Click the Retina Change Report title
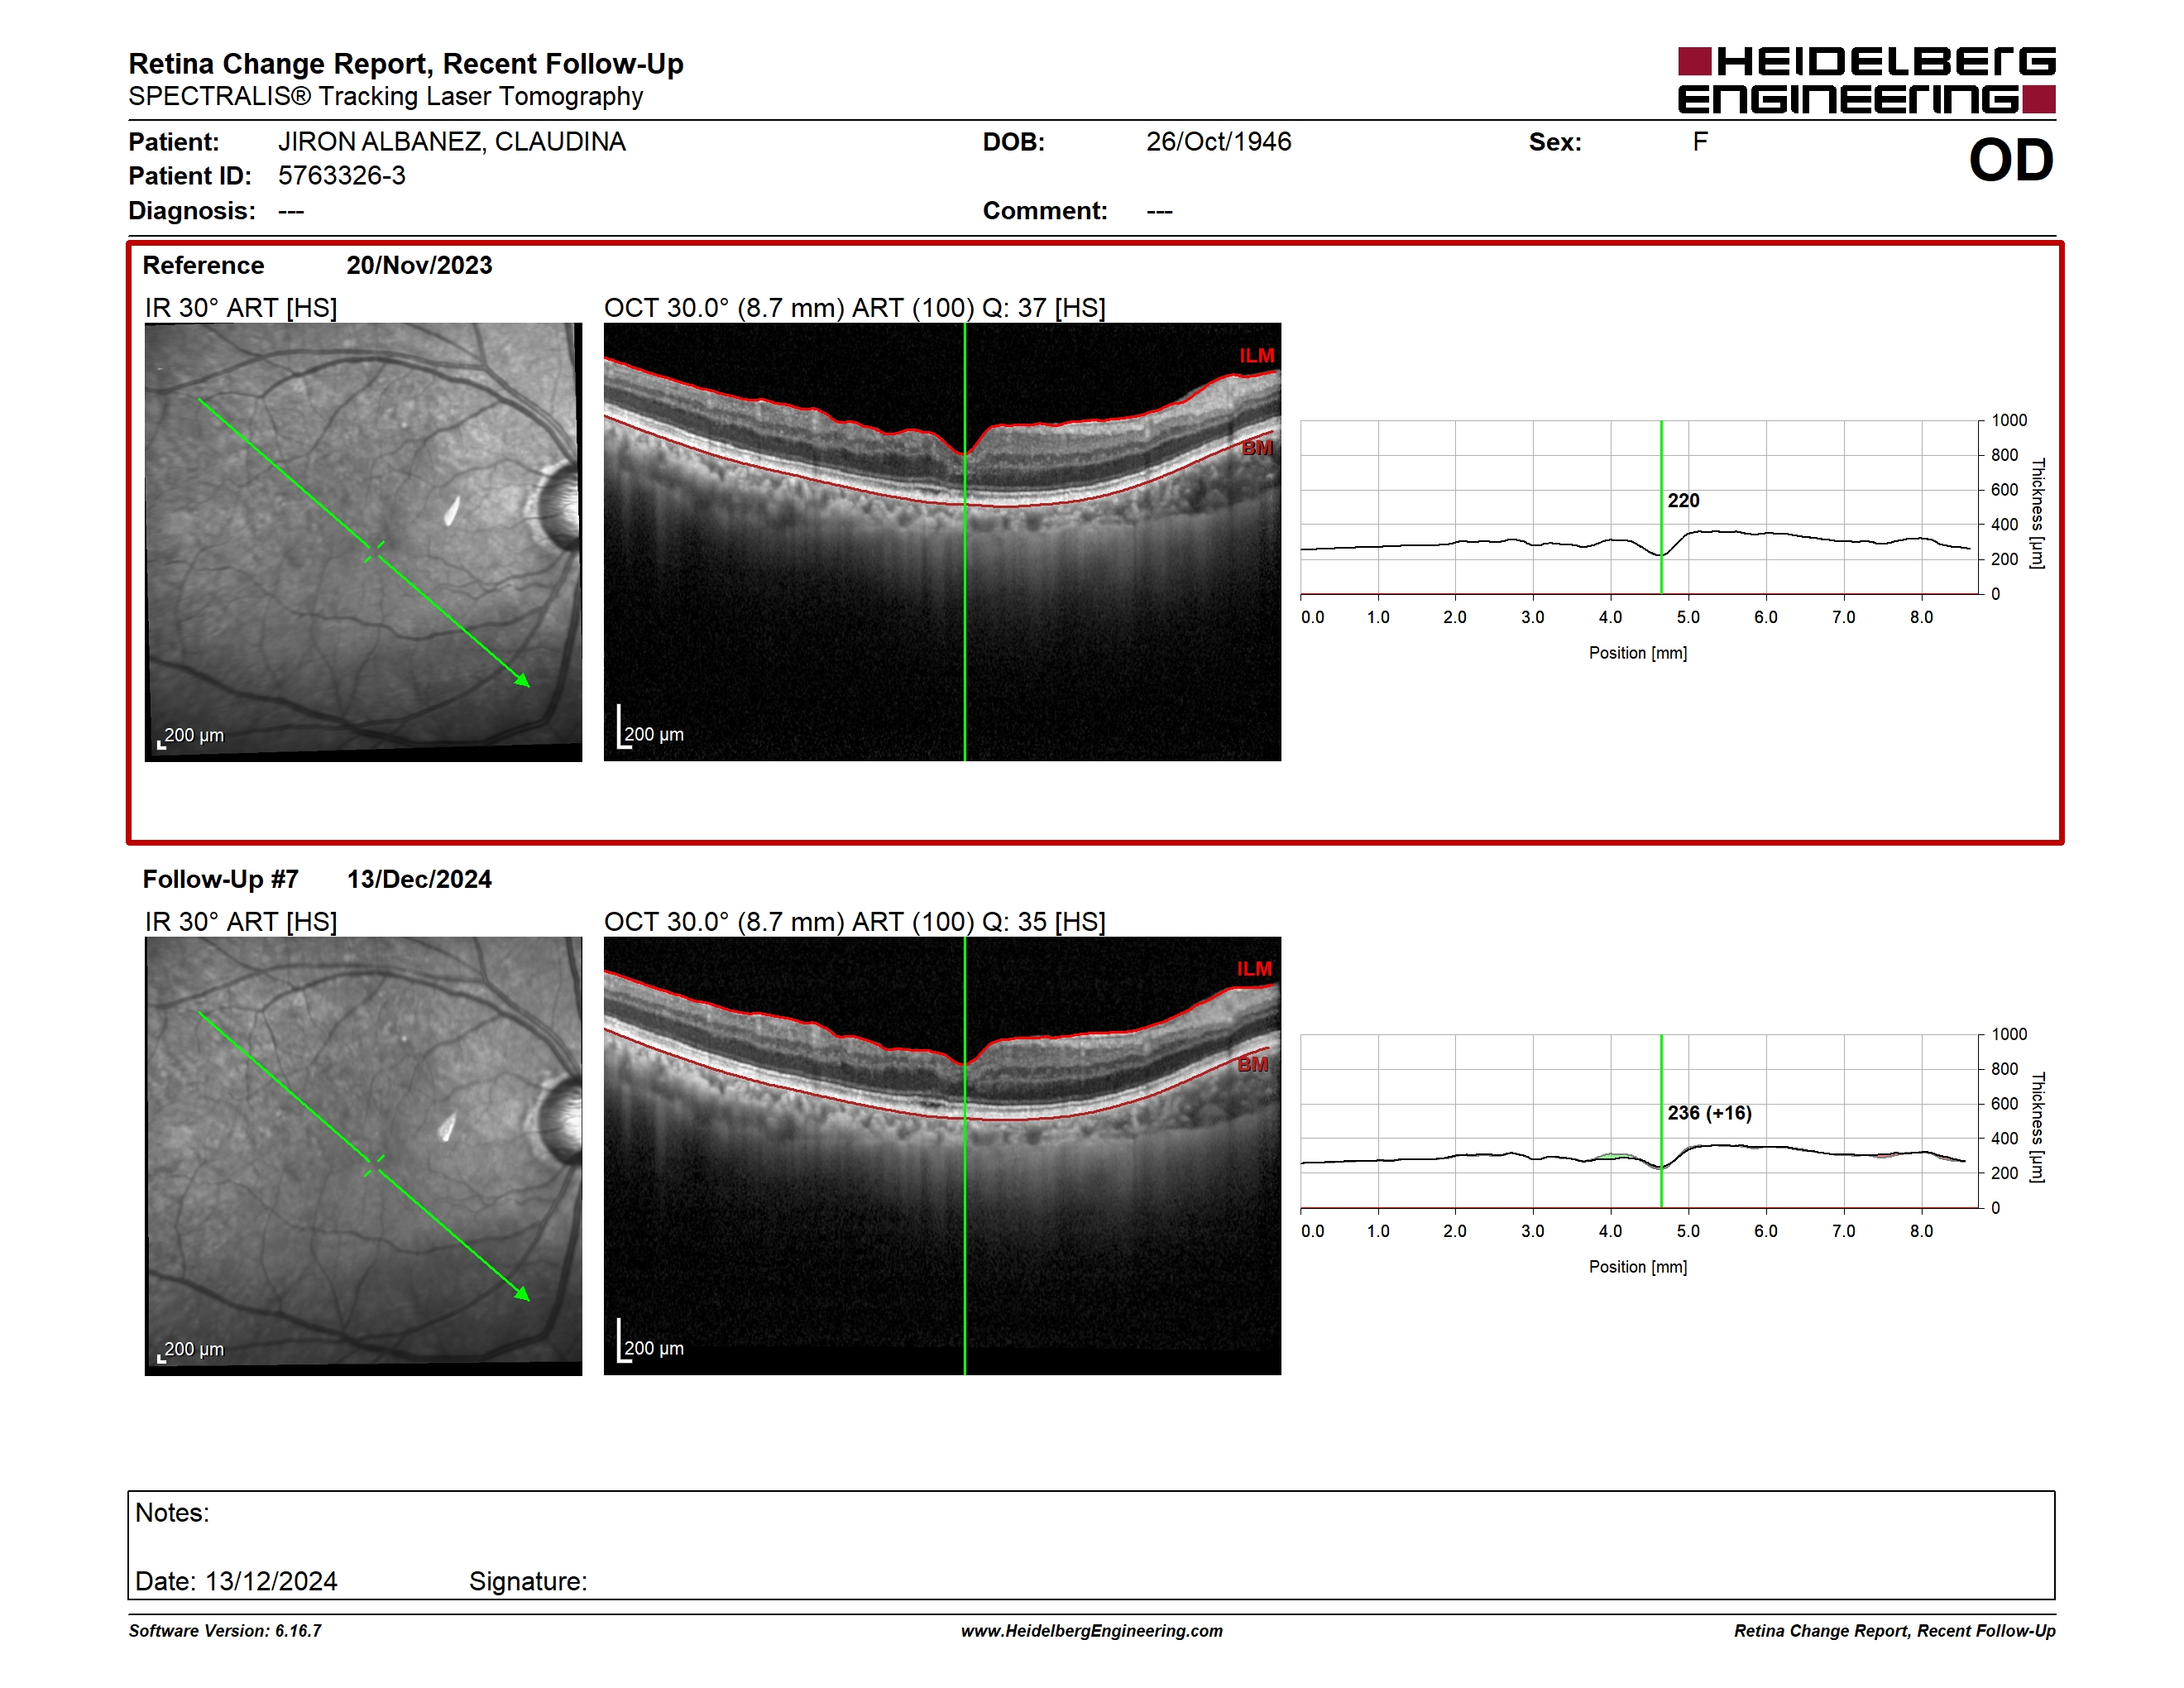Screen dimensions: 2184x1688 tap(406, 64)
